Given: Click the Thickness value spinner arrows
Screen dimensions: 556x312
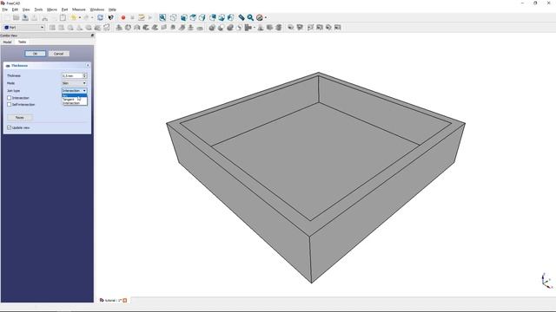Looking at the screenshot, I should 85,75.
